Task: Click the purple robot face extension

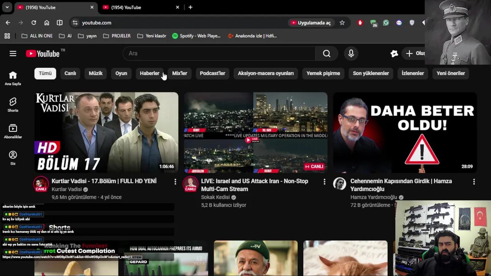Action: tap(399, 23)
